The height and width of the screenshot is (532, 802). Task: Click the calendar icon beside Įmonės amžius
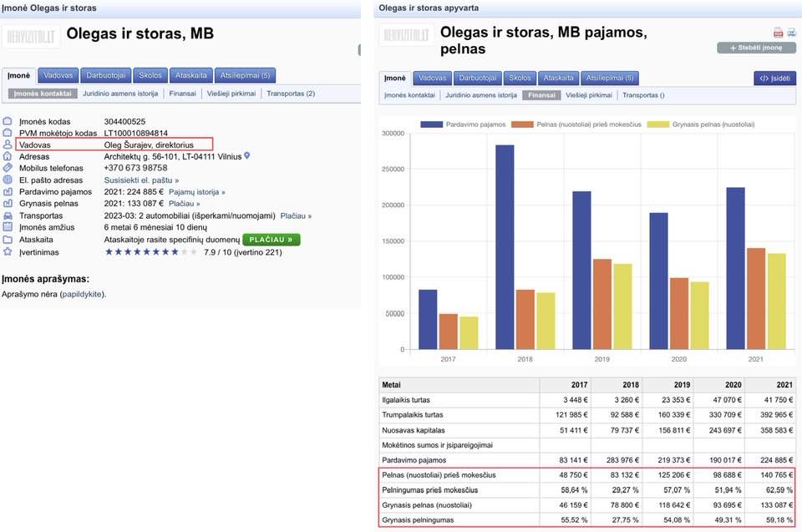(x=8, y=227)
